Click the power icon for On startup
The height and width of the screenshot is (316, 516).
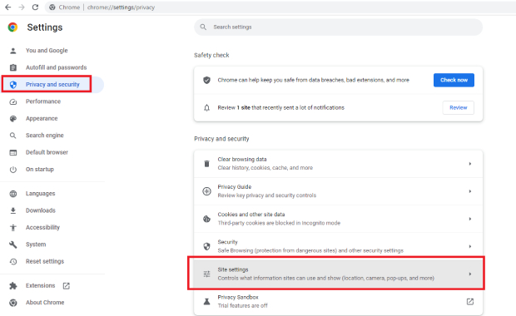tap(12, 170)
